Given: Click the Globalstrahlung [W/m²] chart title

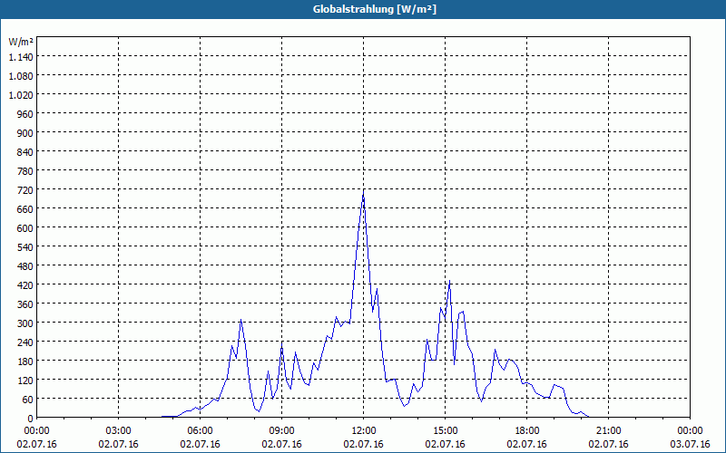Looking at the screenshot, I should point(375,9).
